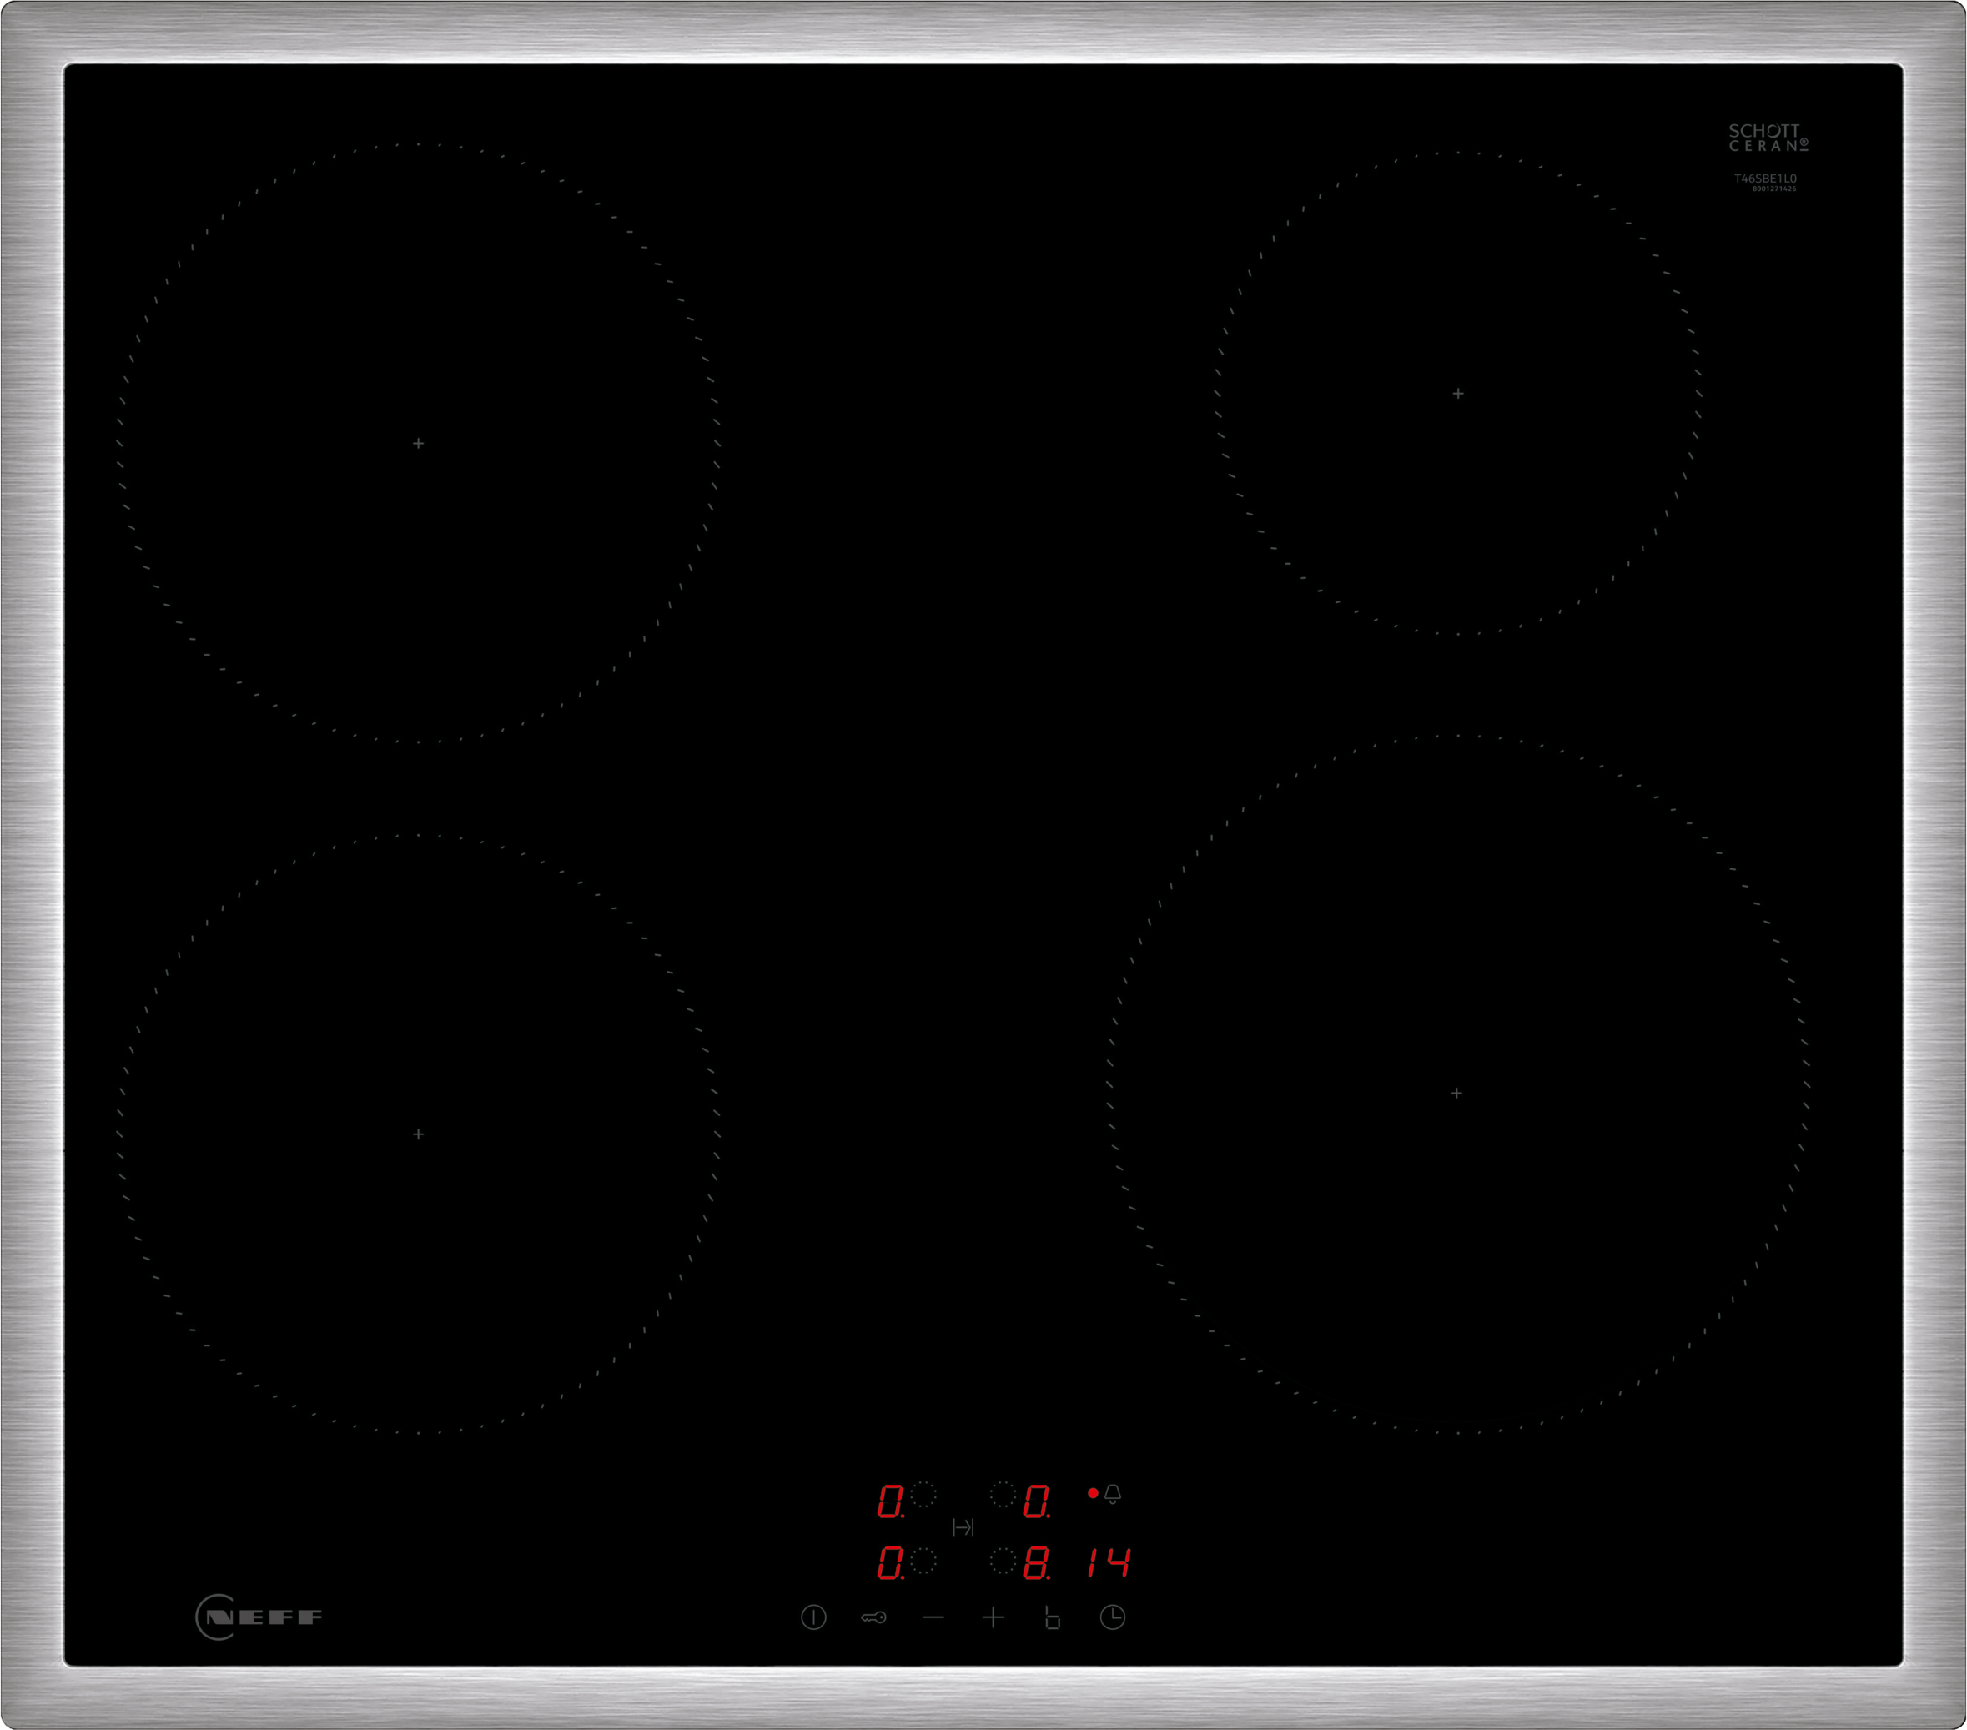
Task: Select rear-left zone dotted-circle selector
Action: 923,1494
